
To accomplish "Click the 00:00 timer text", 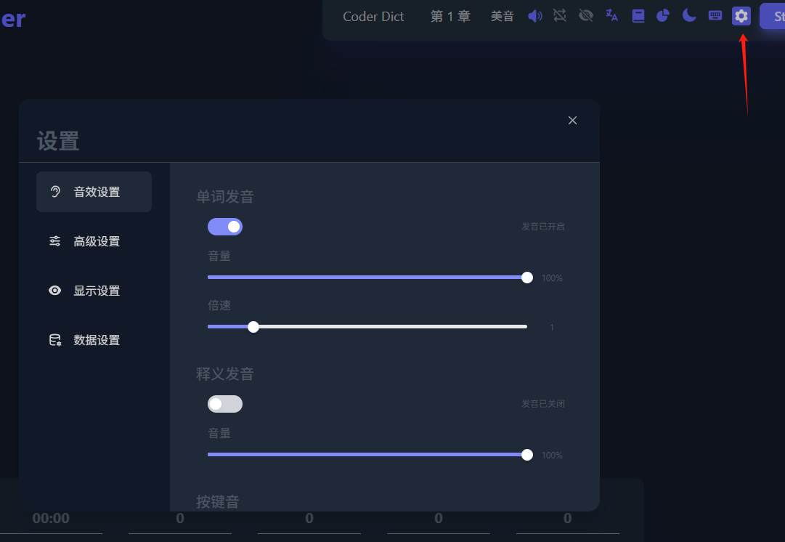I will (x=51, y=519).
